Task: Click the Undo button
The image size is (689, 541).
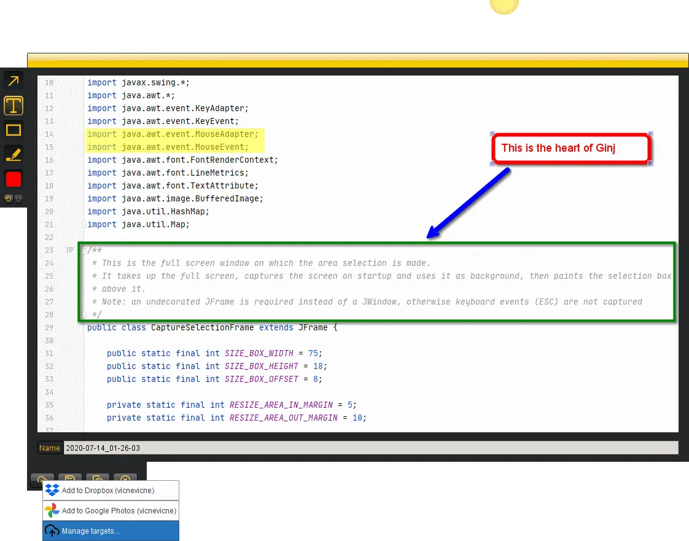Action: (x=9, y=198)
